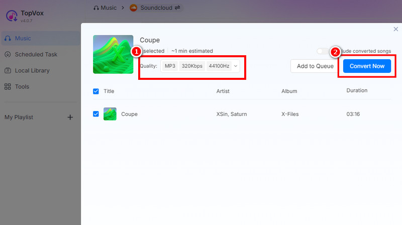Viewport: 402px width, 225px height.
Task: Click the Convert Now button
Action: tap(367, 66)
